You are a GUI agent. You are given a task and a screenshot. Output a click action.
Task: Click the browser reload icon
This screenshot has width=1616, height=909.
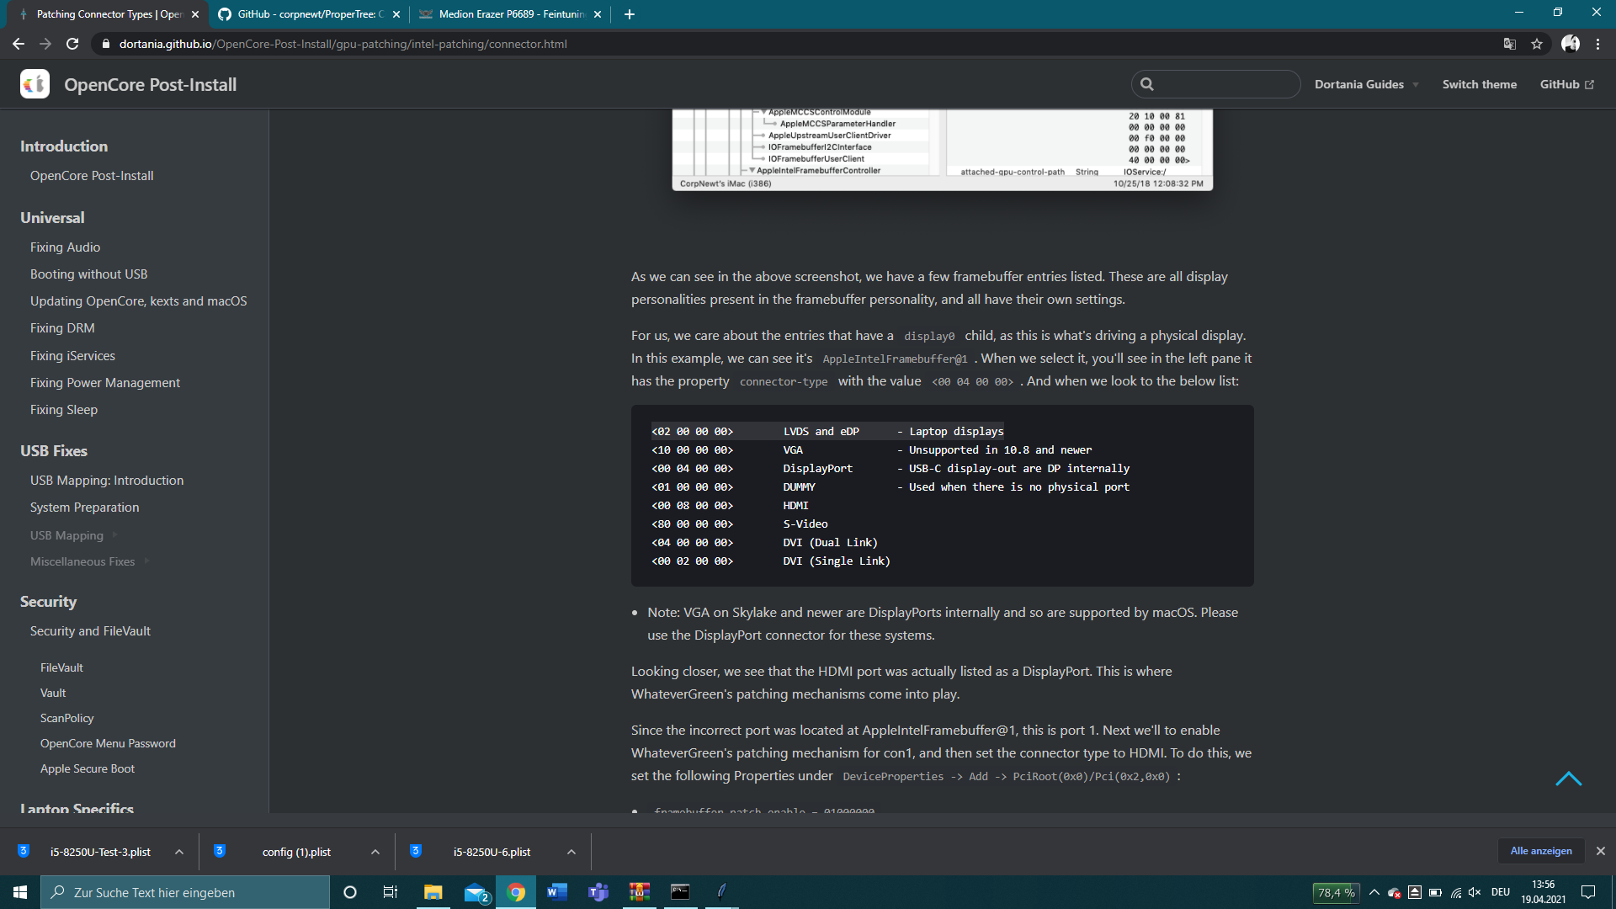tap(72, 44)
